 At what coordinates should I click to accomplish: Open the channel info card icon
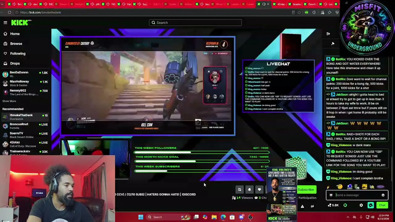click(x=239, y=190)
